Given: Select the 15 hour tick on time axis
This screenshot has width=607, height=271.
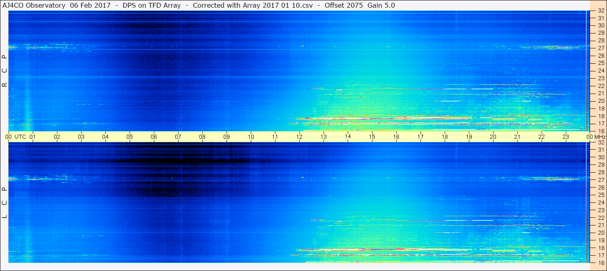Looking at the screenshot, I should point(372,137).
